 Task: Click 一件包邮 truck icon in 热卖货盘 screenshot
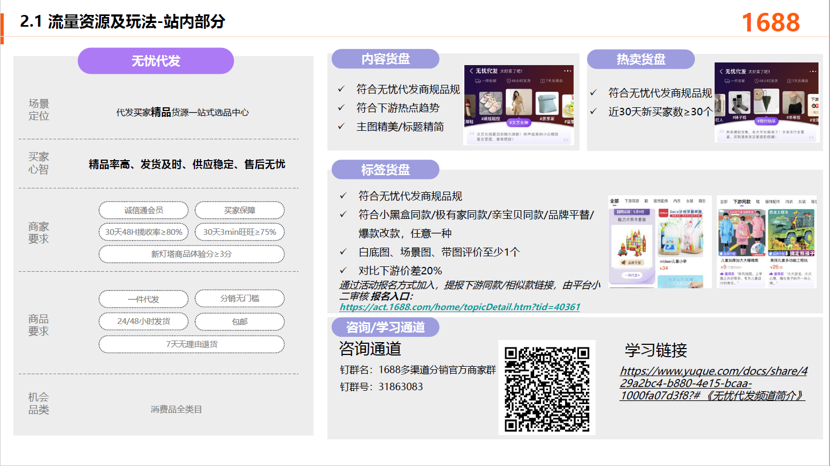[727, 81]
